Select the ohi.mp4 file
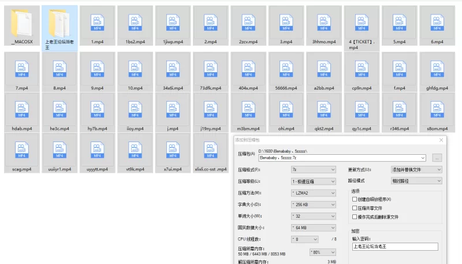462x264 pixels. pos(286,113)
